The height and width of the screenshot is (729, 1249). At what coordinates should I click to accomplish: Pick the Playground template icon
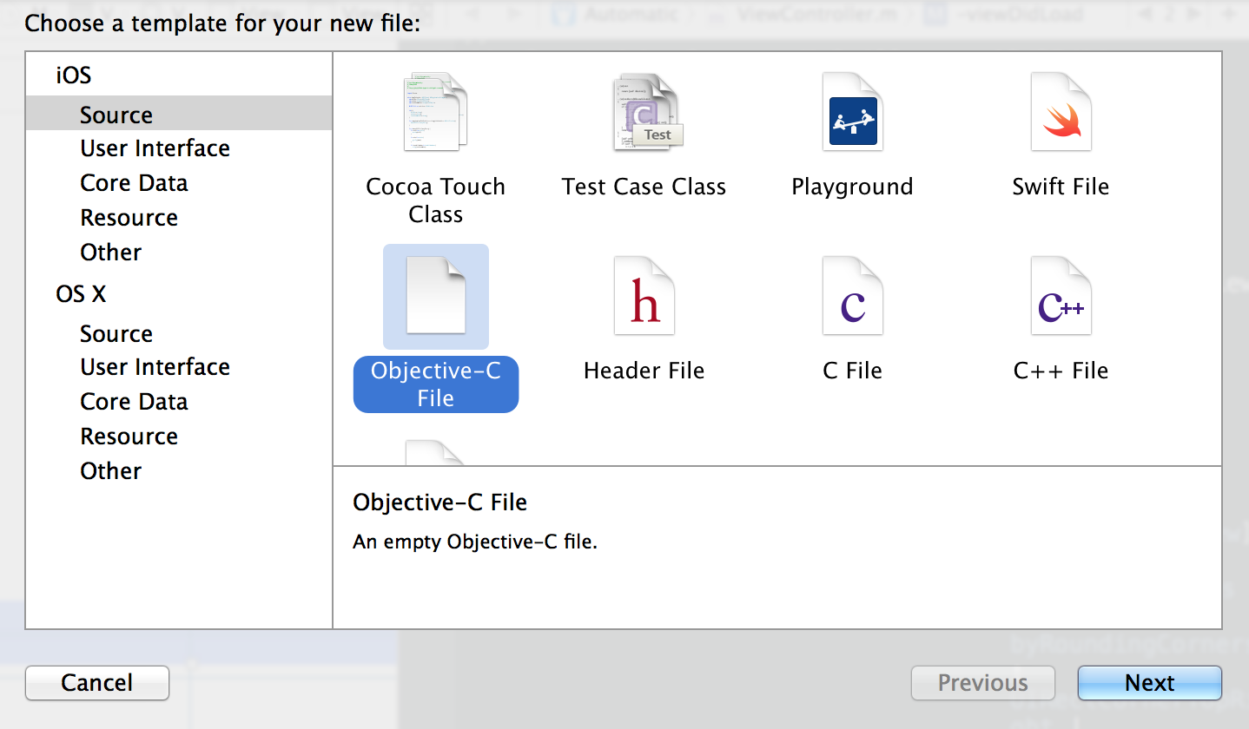[x=853, y=112]
